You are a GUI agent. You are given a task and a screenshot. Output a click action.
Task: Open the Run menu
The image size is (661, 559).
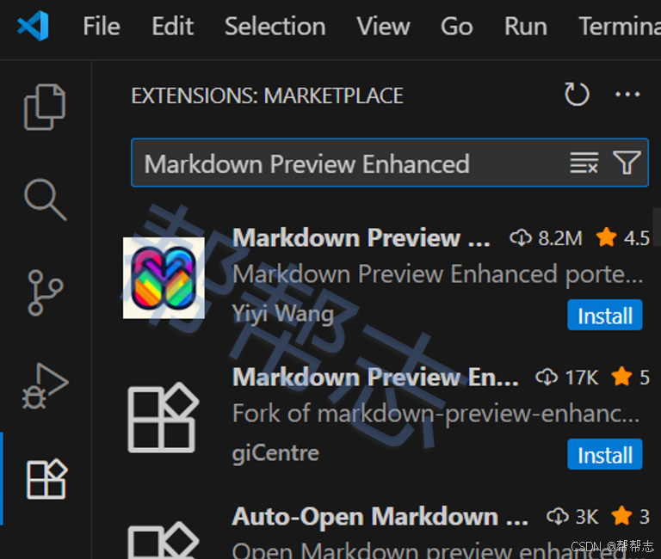(526, 26)
